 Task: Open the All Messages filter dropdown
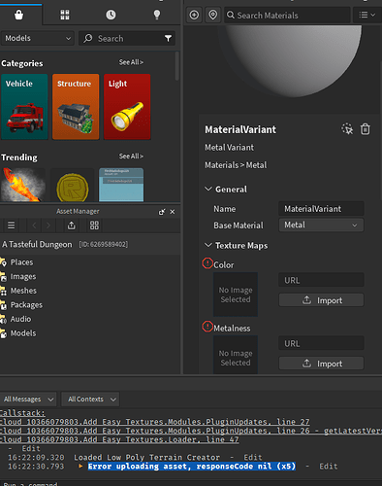click(28, 399)
